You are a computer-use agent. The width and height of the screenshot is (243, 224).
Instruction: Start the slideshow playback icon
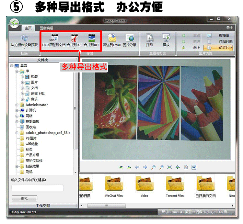click(x=166, y=38)
